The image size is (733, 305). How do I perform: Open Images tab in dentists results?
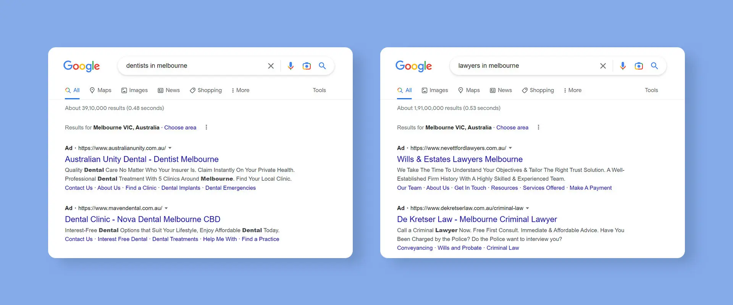tap(134, 90)
